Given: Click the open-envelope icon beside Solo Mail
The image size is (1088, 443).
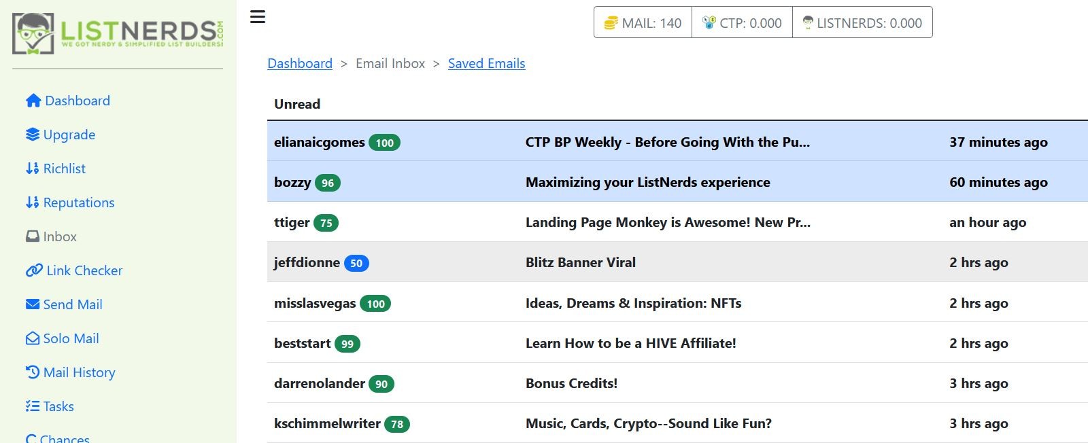Looking at the screenshot, I should point(33,338).
